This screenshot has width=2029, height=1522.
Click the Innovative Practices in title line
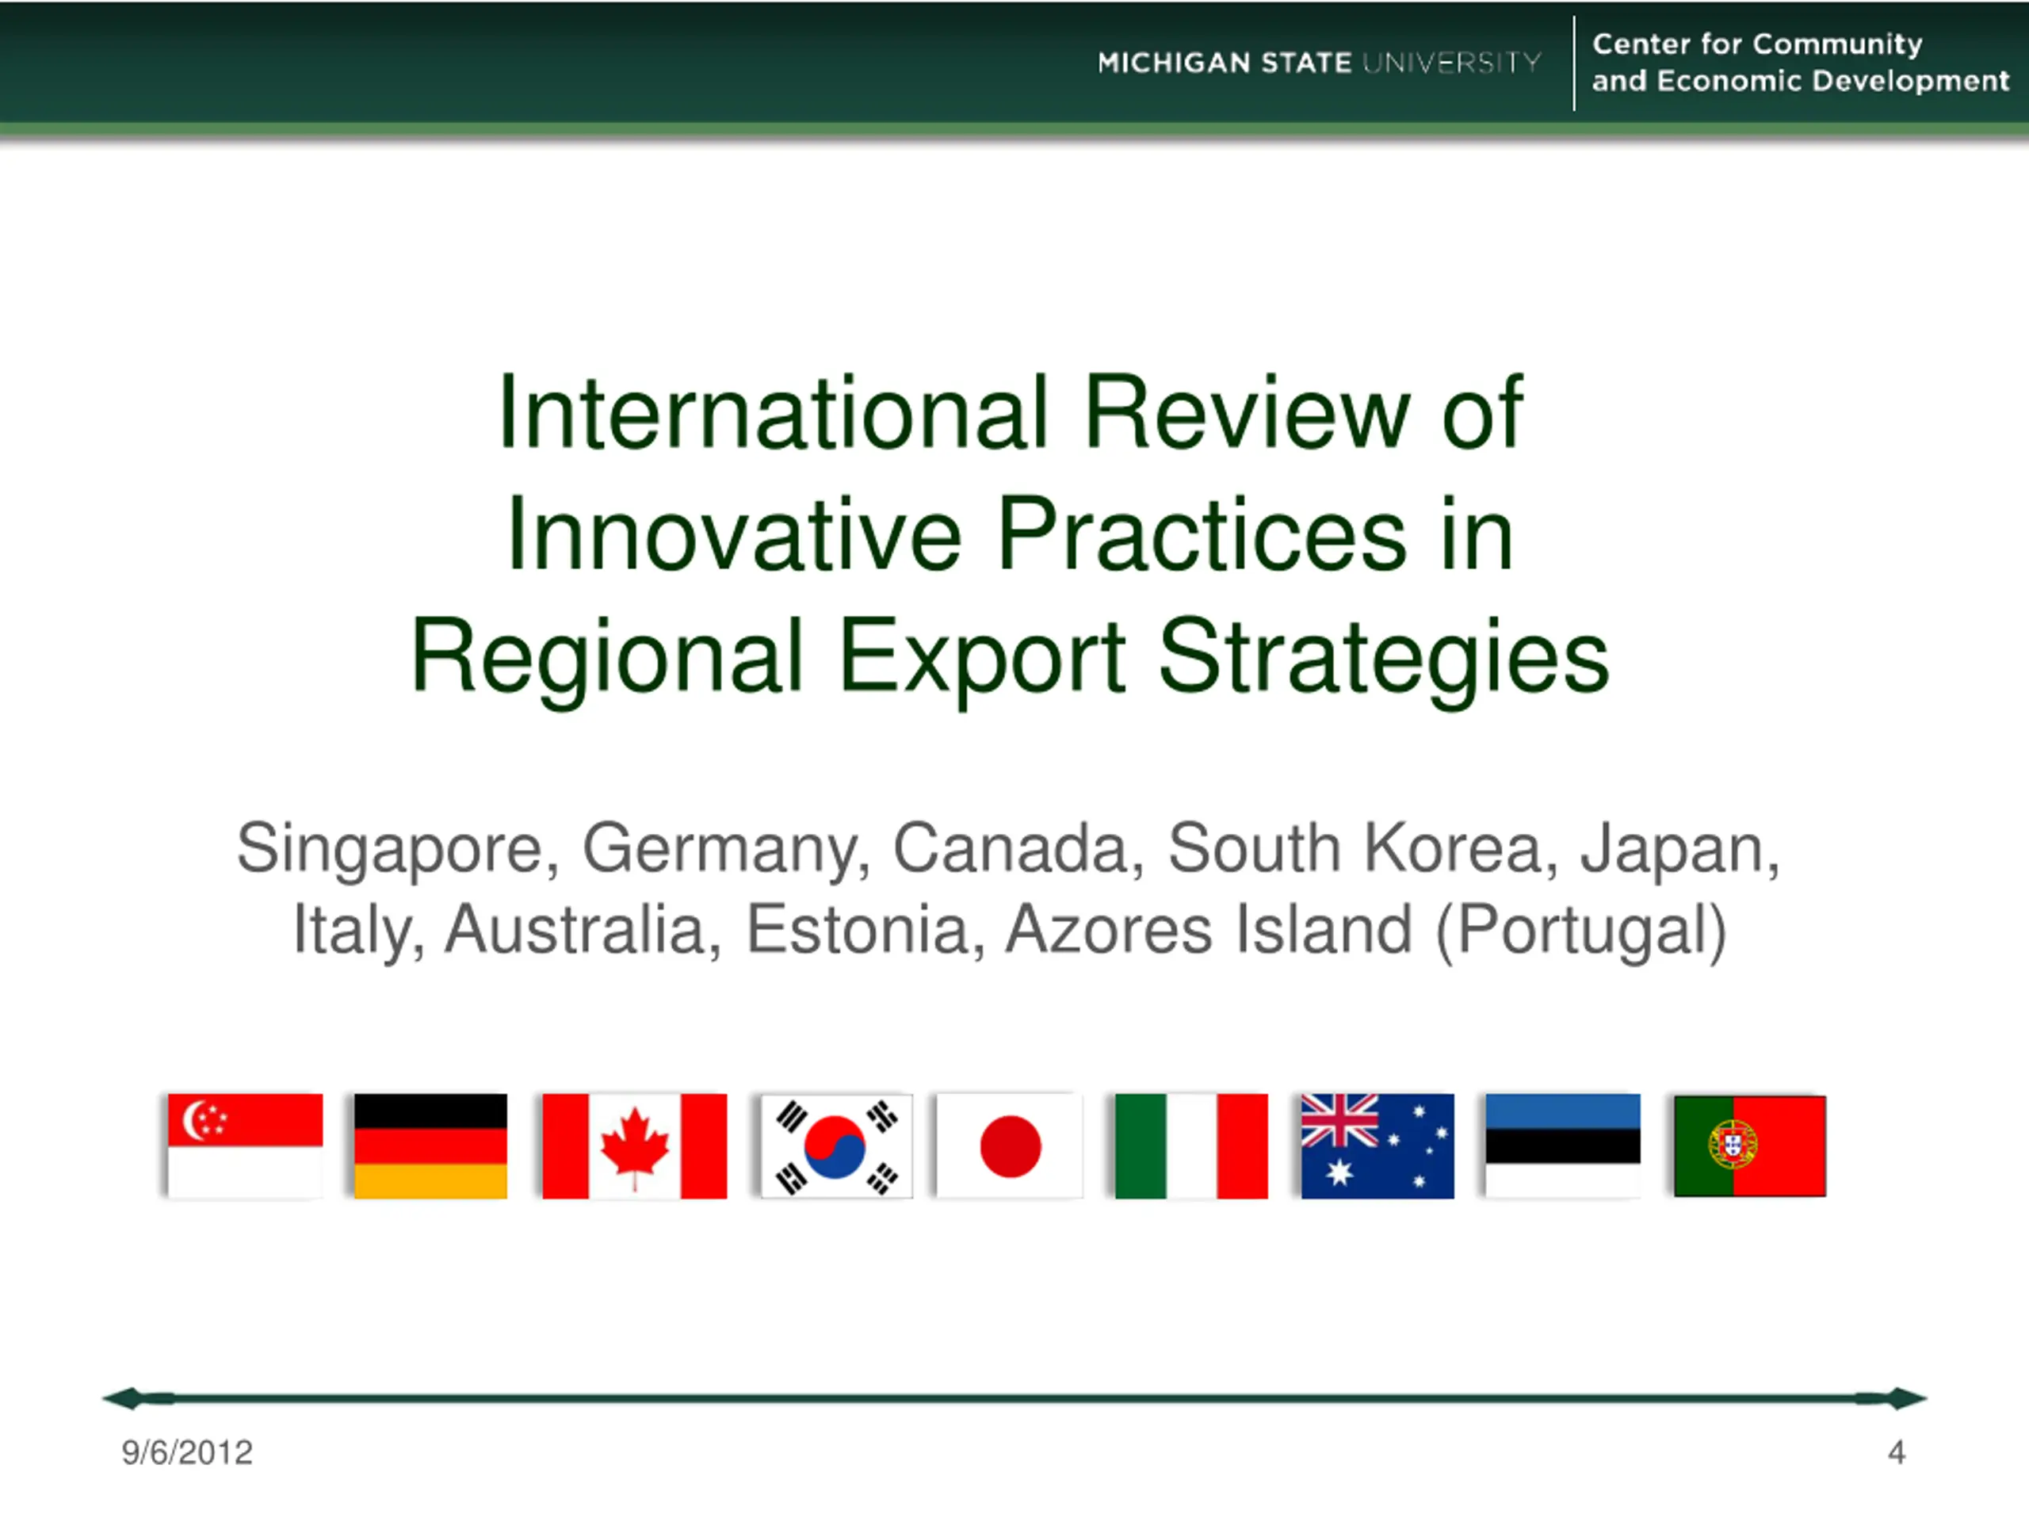(x=1009, y=535)
